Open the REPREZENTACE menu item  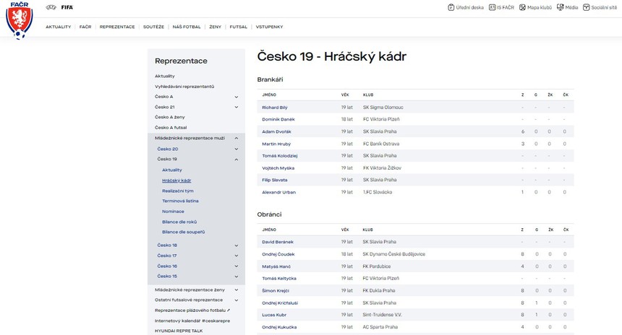point(117,27)
